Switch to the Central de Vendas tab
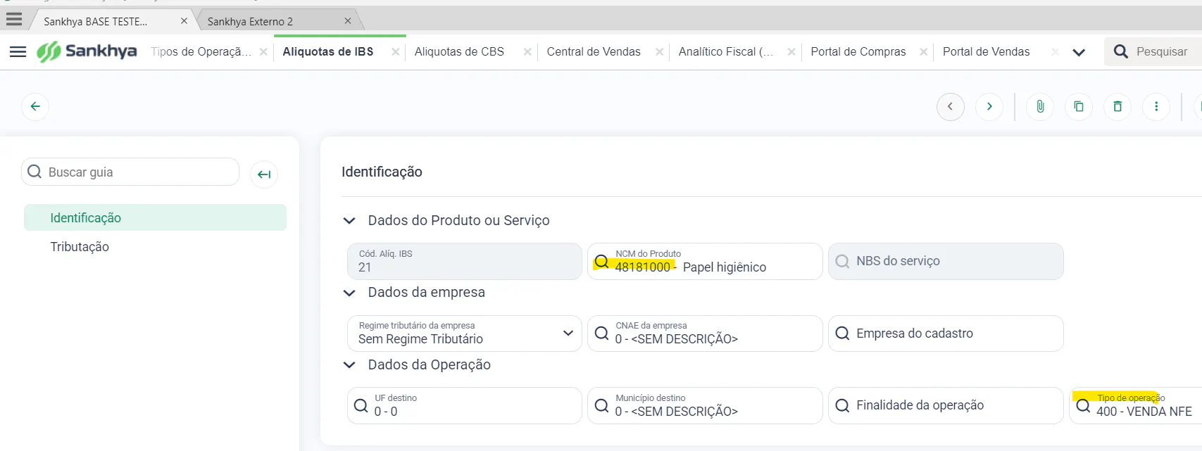The image size is (1202, 451). pos(594,52)
